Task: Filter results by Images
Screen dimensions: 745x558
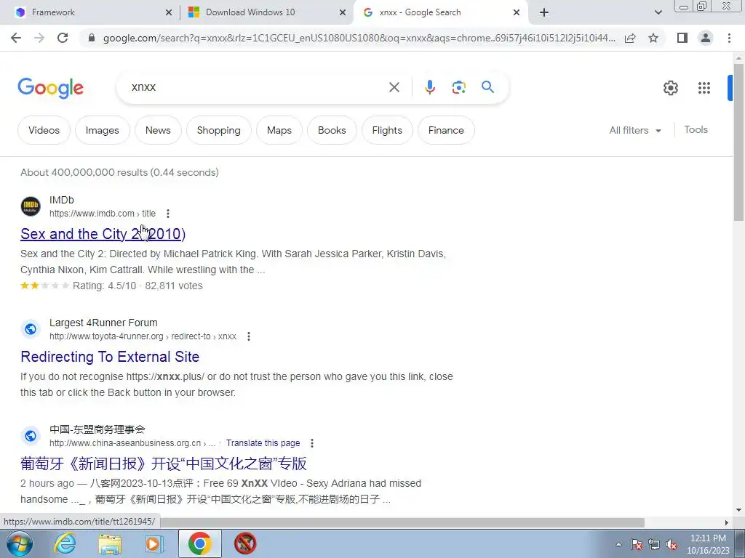Action: click(x=102, y=130)
